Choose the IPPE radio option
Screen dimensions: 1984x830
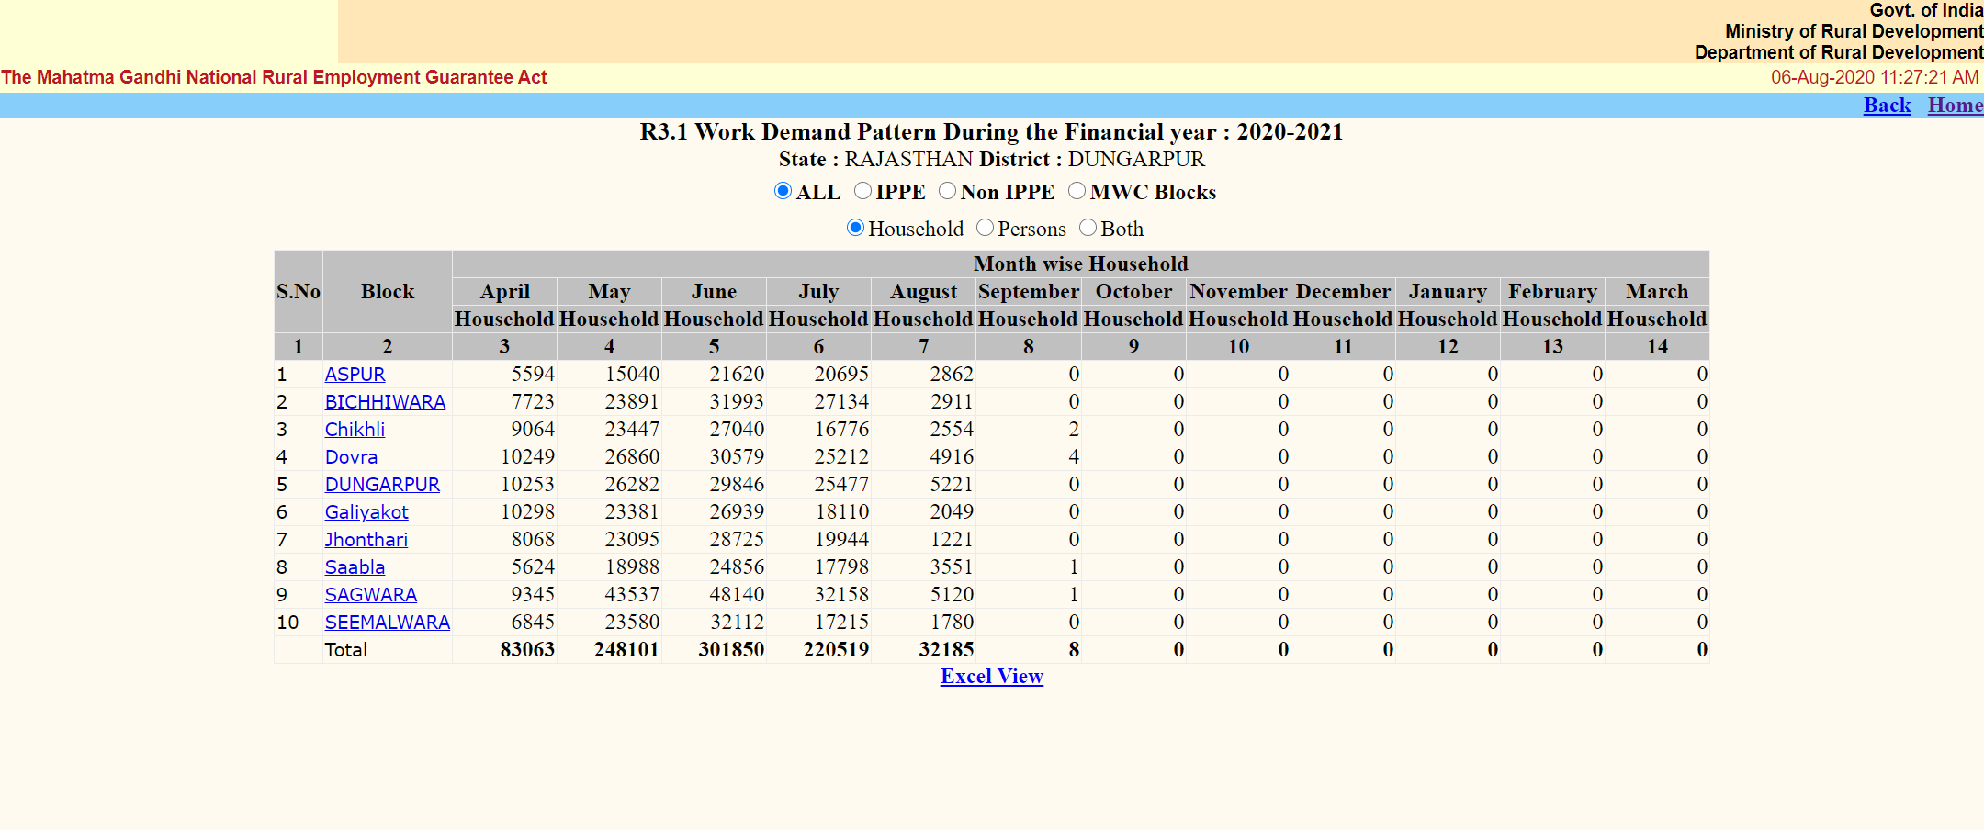tap(862, 191)
